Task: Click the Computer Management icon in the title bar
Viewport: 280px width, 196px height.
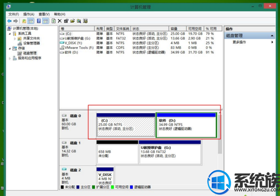Action: (8, 7)
